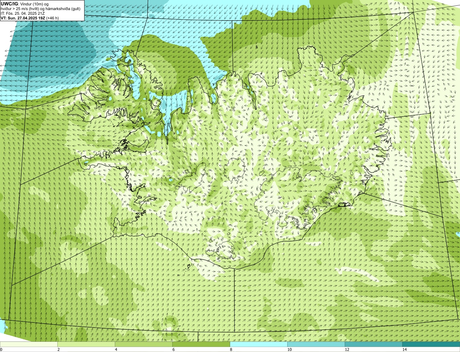This screenshot has width=460, height=352.
Task: Pick the 6–8 m/s olive green legend swatch
Action: [201, 344]
